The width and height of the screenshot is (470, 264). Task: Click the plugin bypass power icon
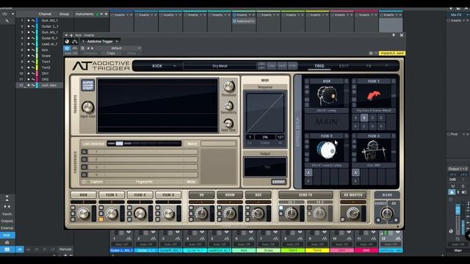point(67,48)
